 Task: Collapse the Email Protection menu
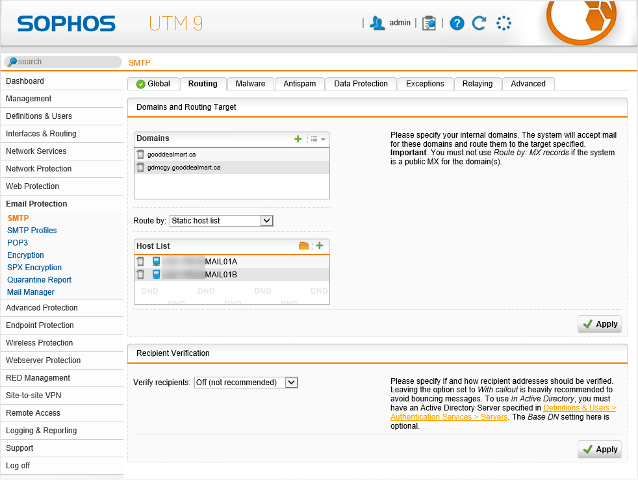point(62,204)
